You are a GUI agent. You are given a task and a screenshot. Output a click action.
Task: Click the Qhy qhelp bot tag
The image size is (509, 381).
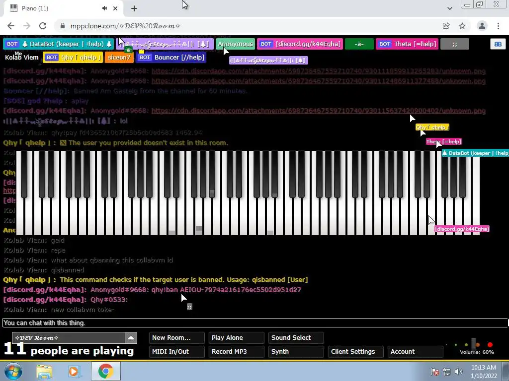tap(73, 58)
